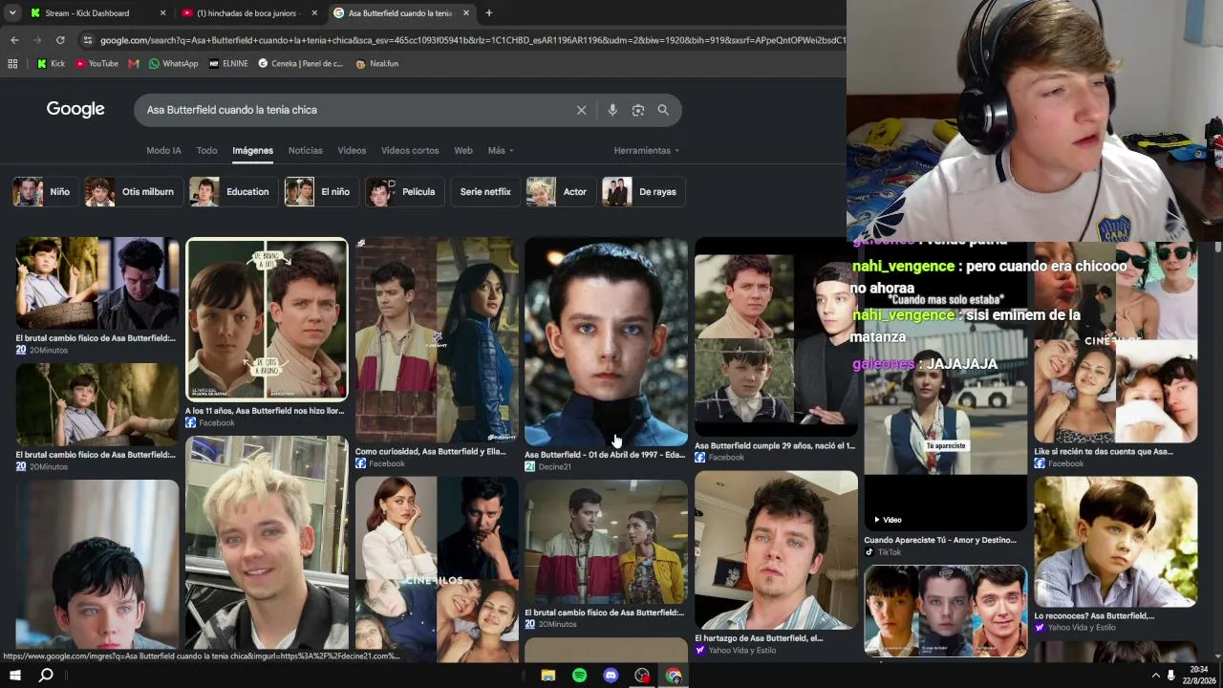The width and height of the screenshot is (1223, 688).
Task: Expand the Herramientas dropdown
Action: click(x=647, y=151)
